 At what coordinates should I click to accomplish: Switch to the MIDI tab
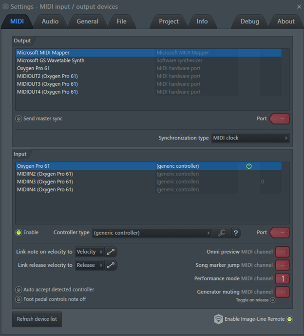pyautogui.click(x=17, y=21)
